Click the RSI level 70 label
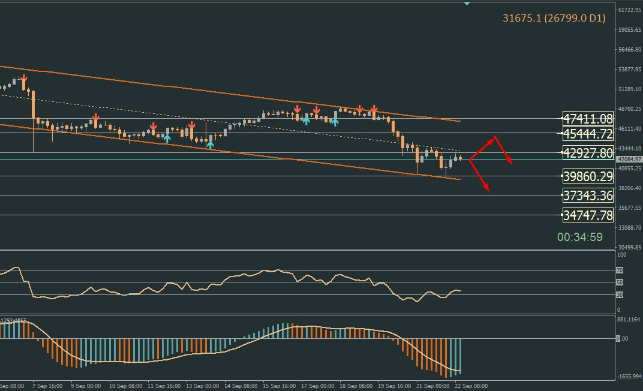Image resolution: width=643 pixels, height=391 pixels. 620,270
